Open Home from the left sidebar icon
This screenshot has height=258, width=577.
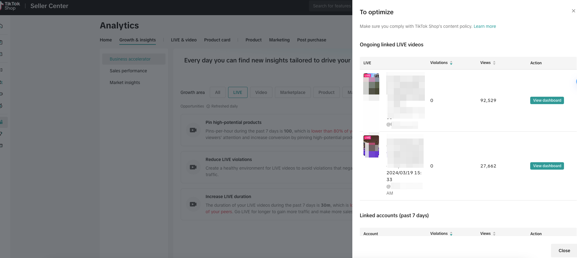[x=2, y=26]
